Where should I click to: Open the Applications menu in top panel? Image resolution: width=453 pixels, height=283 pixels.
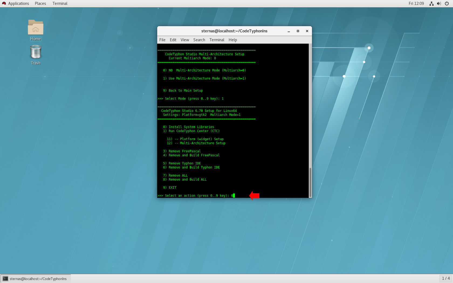[19, 4]
